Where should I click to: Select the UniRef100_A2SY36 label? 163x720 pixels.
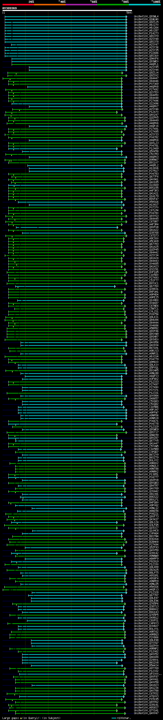coord(146,48)
